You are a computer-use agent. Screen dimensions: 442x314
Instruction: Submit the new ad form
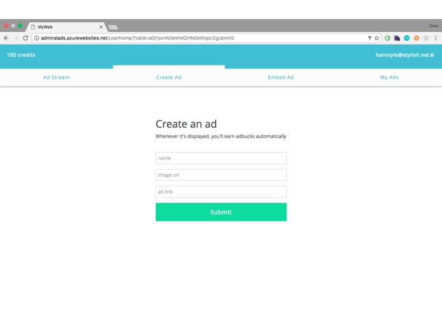pos(221,212)
